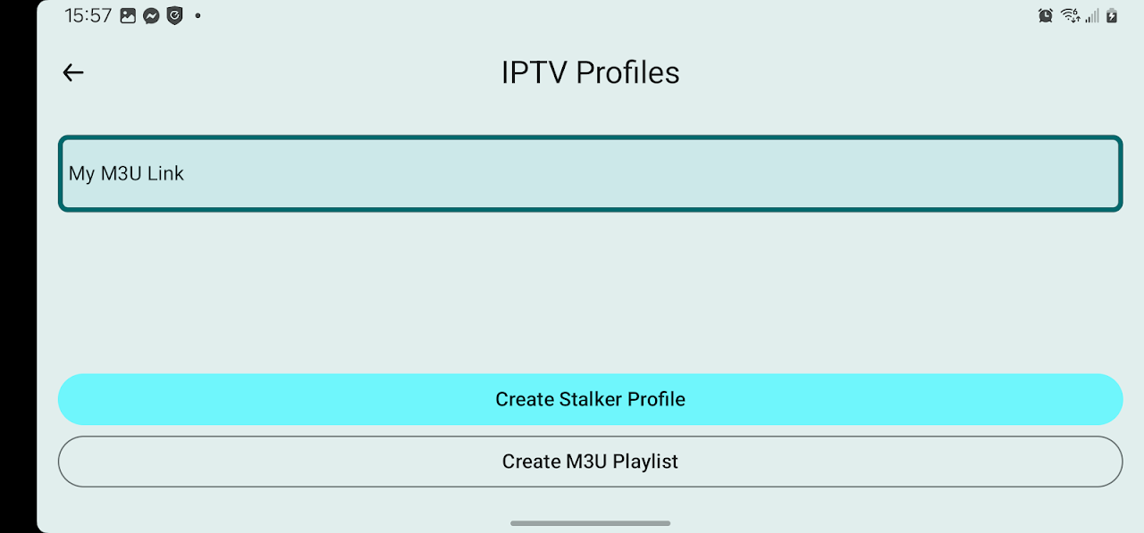Select the Wi-Fi status icon
1144x533 pixels.
coord(1070,15)
